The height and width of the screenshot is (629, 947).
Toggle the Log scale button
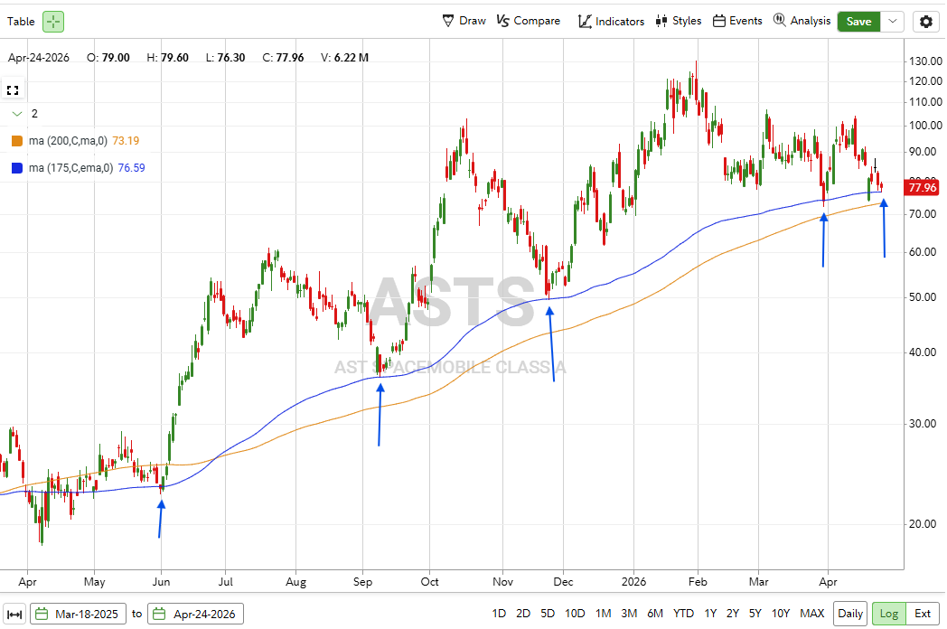click(888, 614)
